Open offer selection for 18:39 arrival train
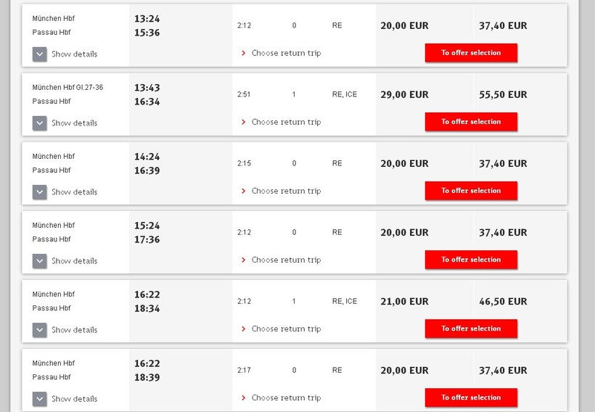Viewport: 595px width, 412px height. [x=471, y=397]
